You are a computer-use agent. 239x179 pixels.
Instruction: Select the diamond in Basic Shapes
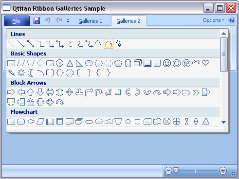tap(40, 63)
